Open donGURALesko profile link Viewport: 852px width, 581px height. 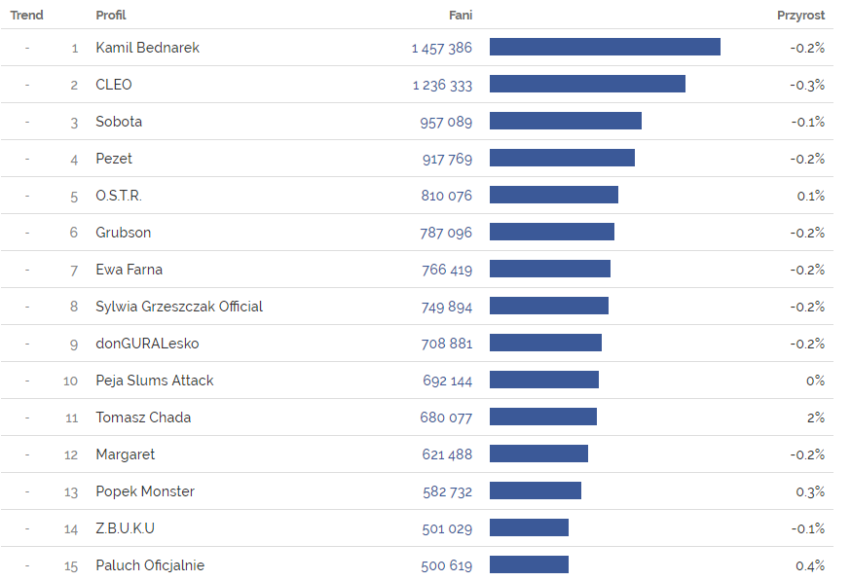(x=147, y=344)
